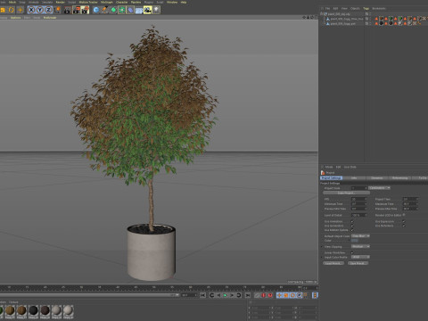This screenshot has width=428, height=321.
Task: Add green Subdivision Surface generator
Action: [x=113, y=10]
